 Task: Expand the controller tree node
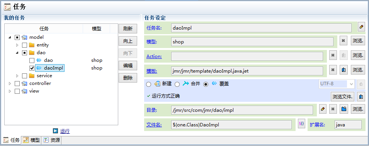point(10,83)
